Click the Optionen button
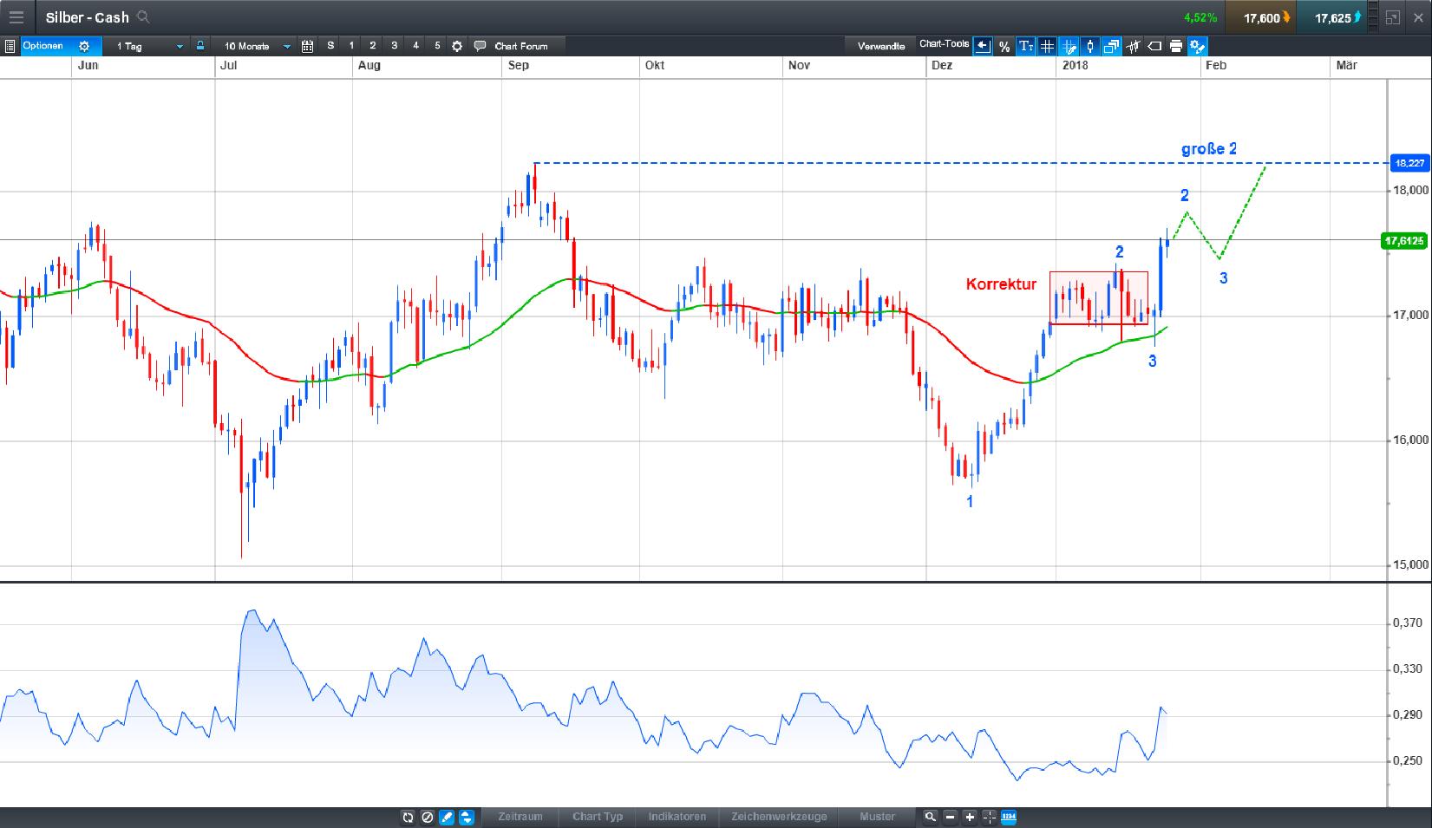This screenshot has width=1432, height=828. point(43,46)
